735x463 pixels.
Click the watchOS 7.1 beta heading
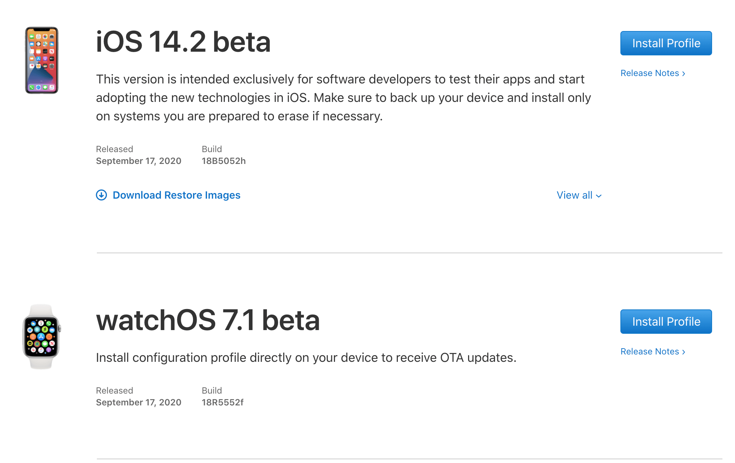click(x=208, y=320)
